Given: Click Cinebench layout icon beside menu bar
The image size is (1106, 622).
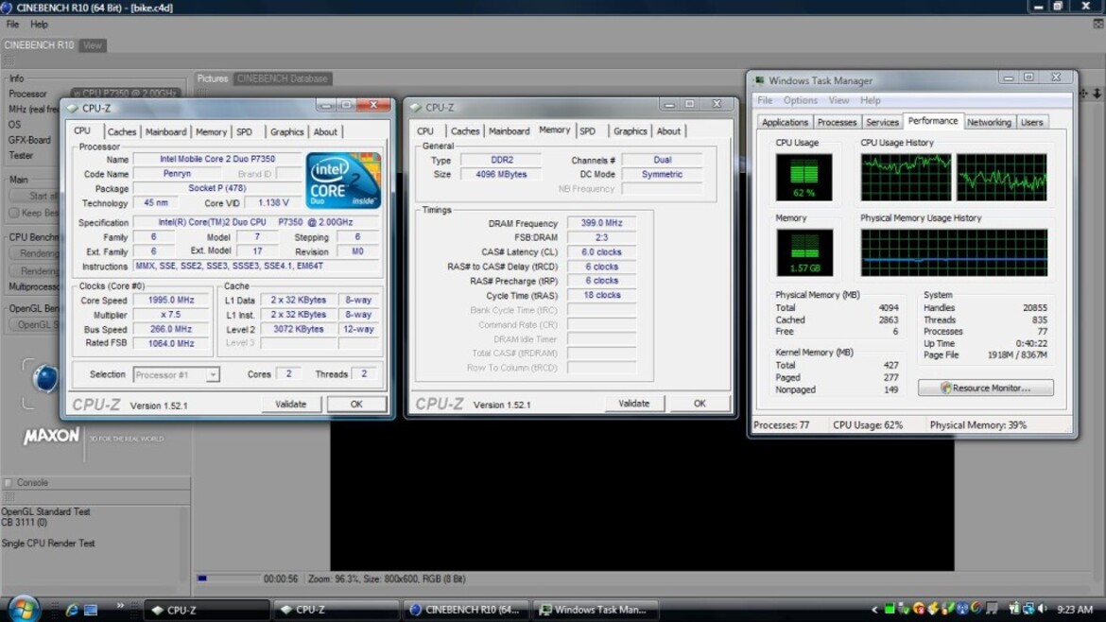Looking at the screenshot, I should click(1098, 24).
